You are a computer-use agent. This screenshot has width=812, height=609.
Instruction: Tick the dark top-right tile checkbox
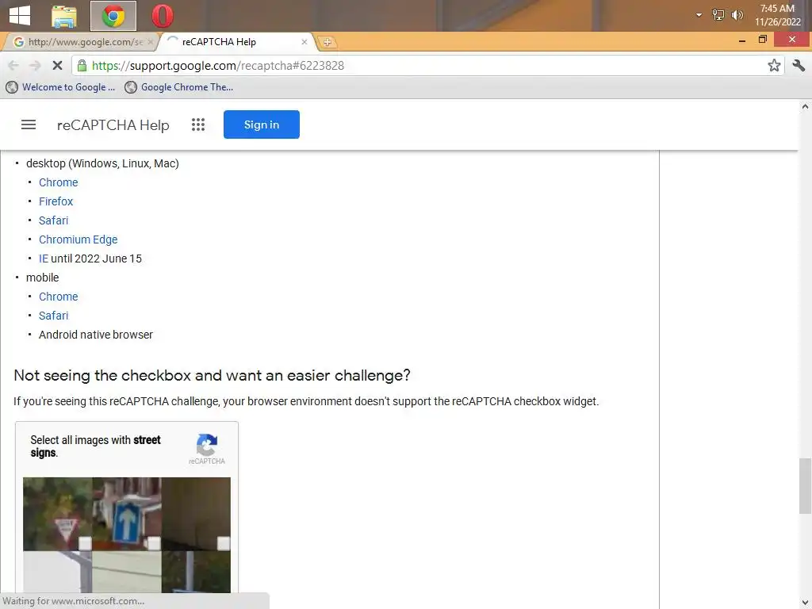click(223, 543)
